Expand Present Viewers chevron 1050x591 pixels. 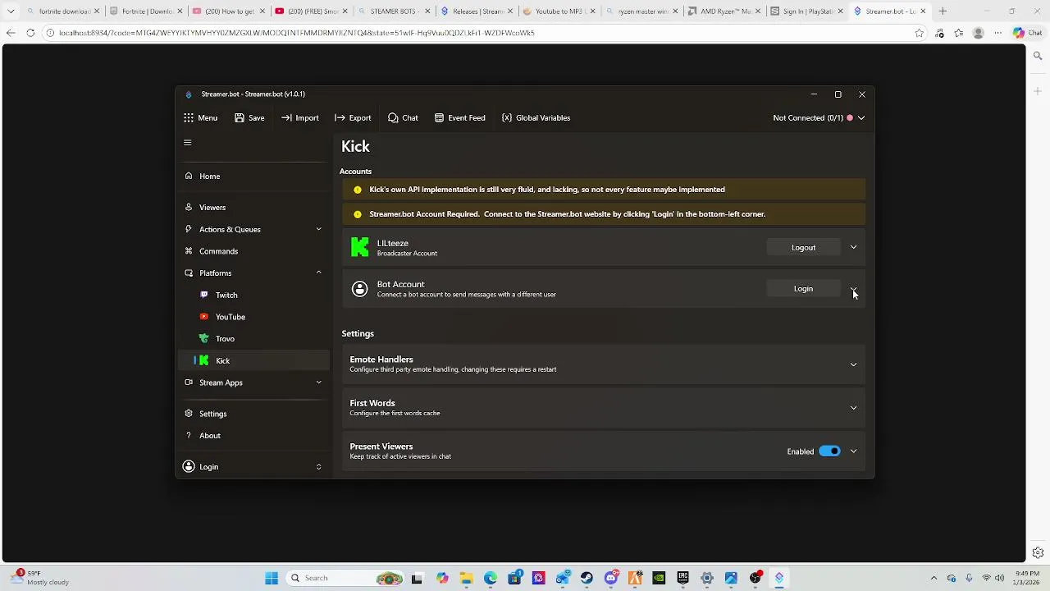853,451
